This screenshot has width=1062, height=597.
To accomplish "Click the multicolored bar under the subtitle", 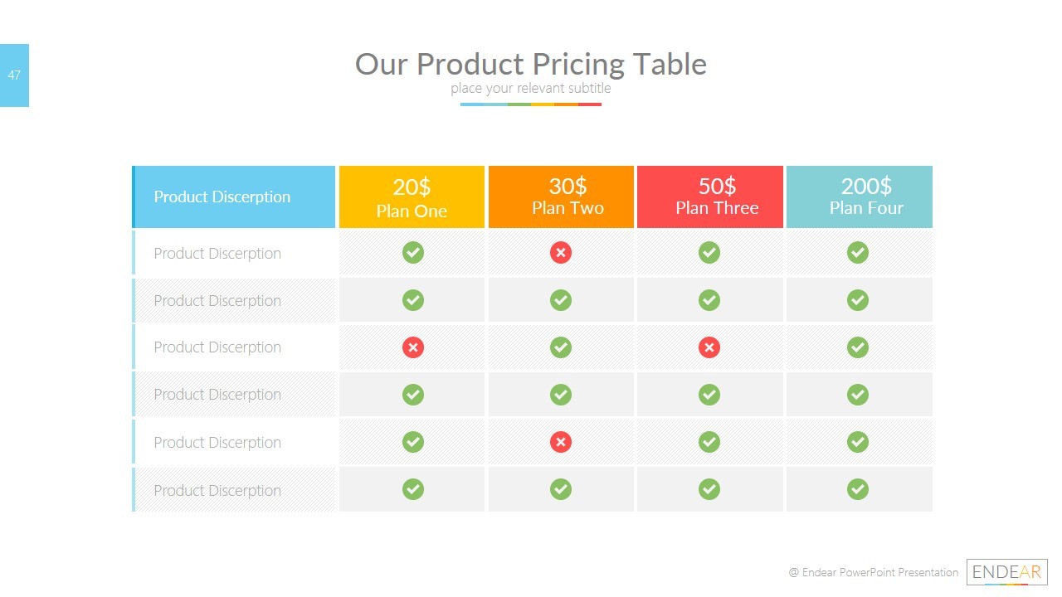I will (x=531, y=104).
